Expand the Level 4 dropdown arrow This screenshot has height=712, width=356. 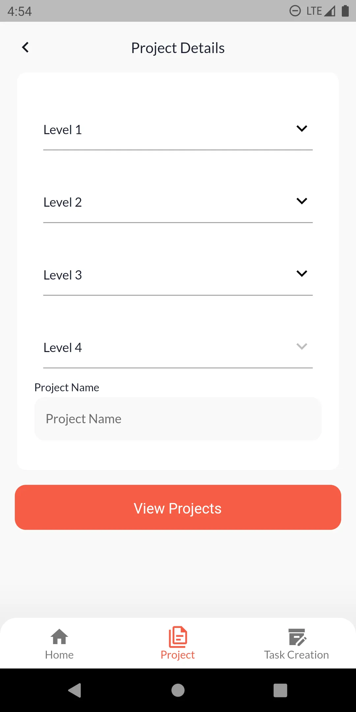[302, 346]
